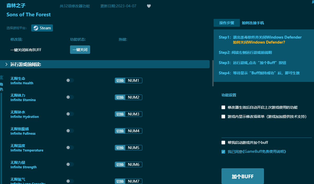Click the 加个BUFF button
This screenshot has height=184, width=314.
coord(242,176)
